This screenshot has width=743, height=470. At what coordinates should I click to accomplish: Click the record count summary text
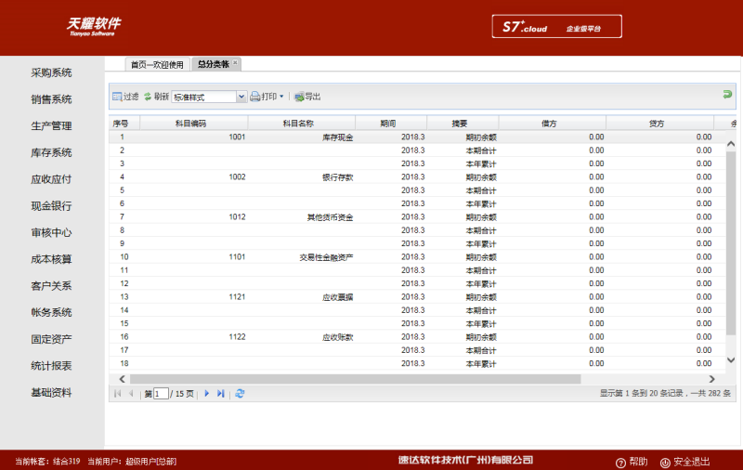[665, 393]
